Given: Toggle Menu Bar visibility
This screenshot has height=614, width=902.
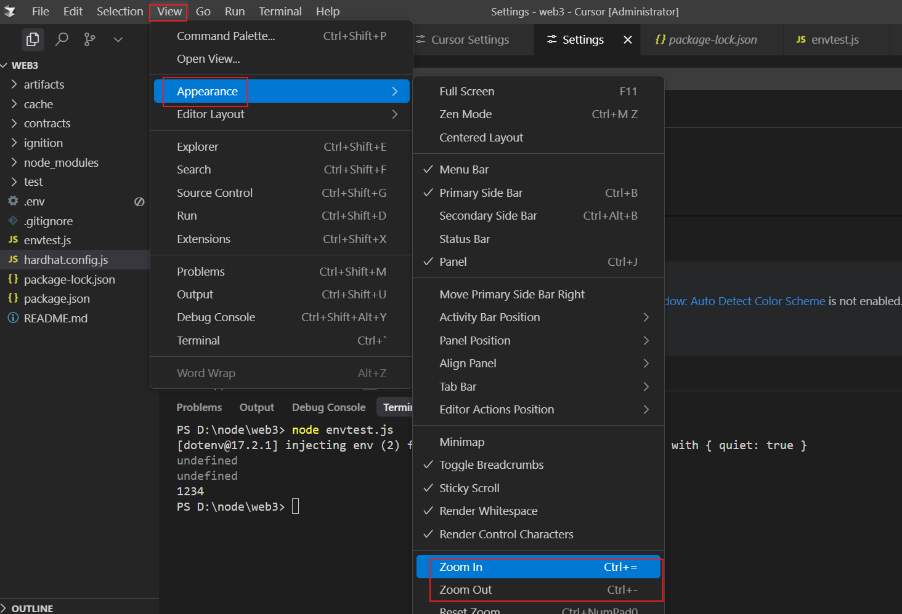Looking at the screenshot, I should (538, 169).
